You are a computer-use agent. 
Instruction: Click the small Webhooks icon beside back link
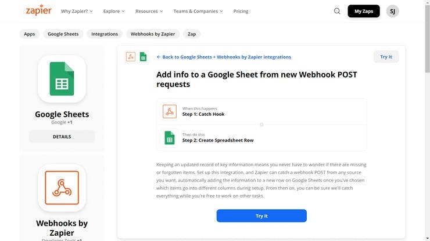131,57
